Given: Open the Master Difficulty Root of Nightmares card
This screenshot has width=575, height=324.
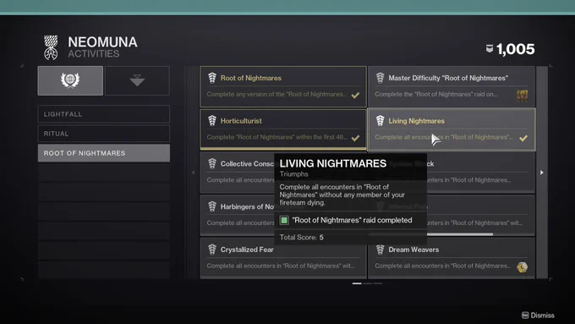Looking at the screenshot, I should pyautogui.click(x=452, y=86).
